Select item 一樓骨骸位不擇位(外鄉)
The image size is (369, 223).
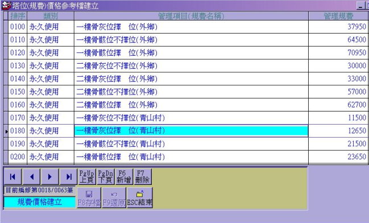pyautogui.click(x=191, y=40)
